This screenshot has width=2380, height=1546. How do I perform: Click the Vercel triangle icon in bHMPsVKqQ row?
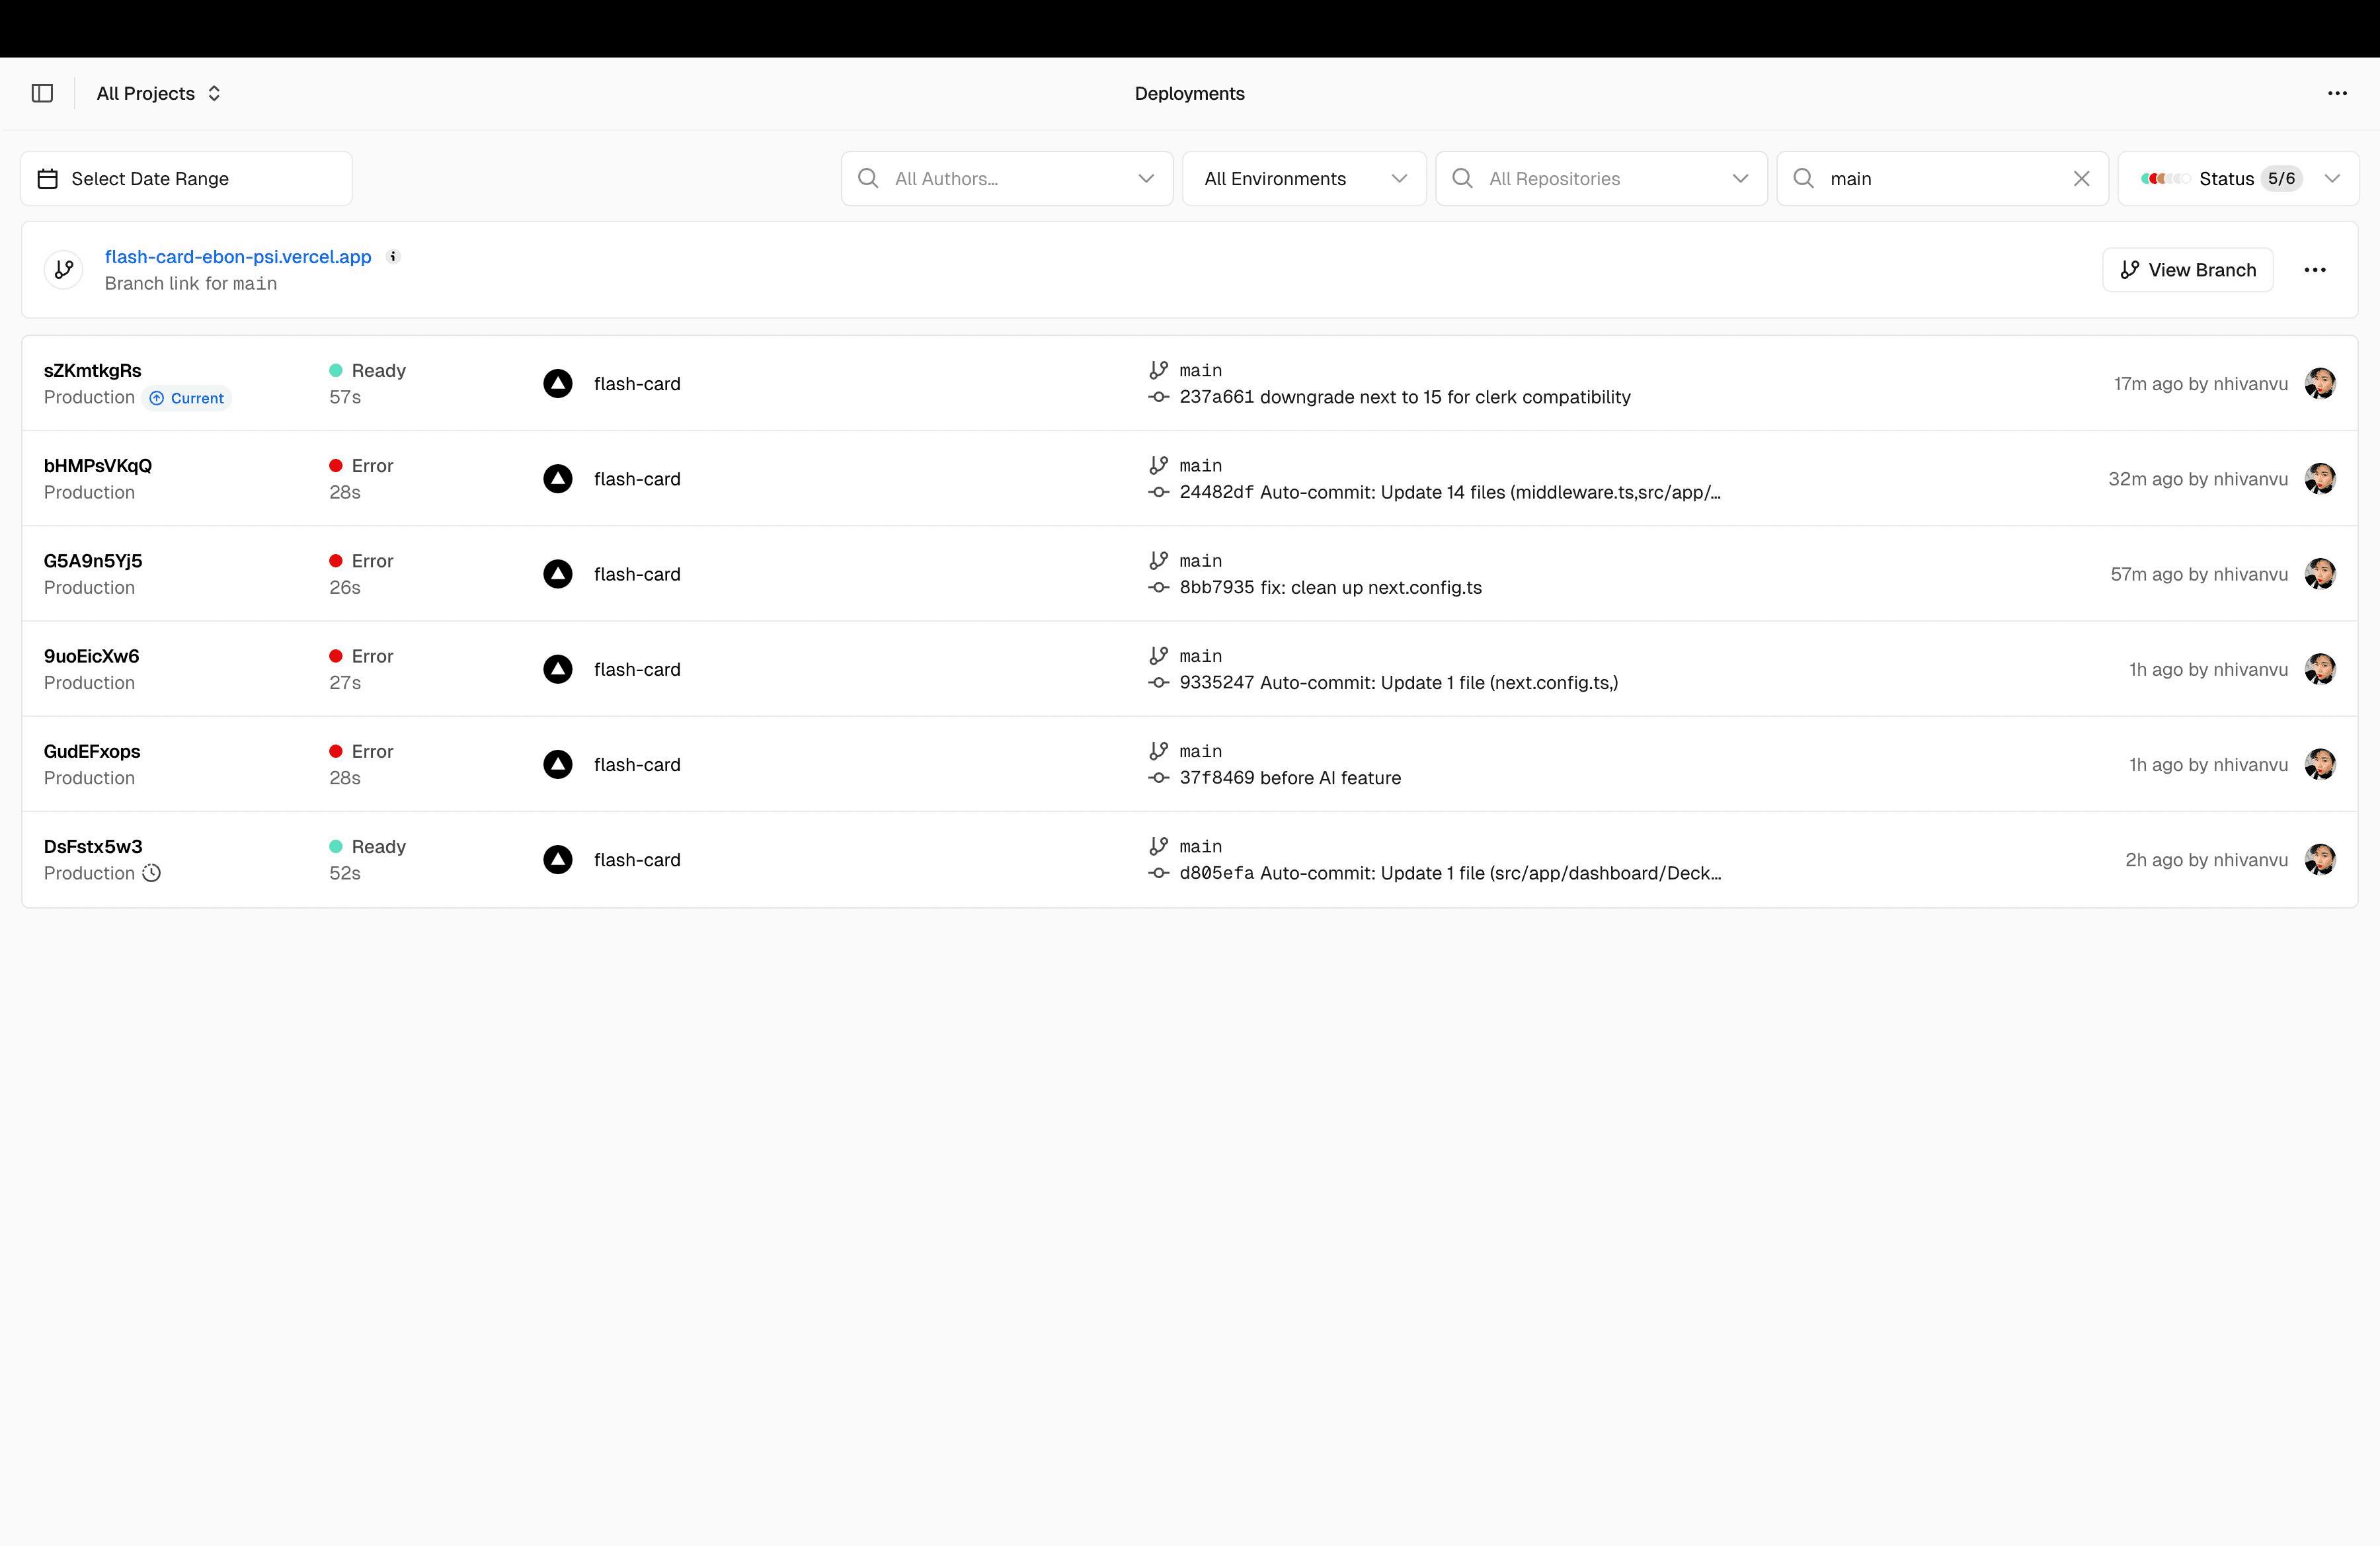558,479
